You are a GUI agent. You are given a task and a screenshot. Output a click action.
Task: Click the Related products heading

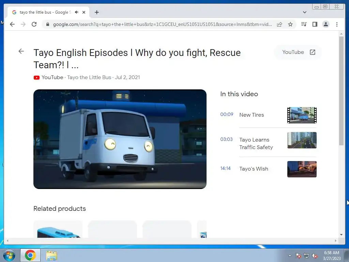[x=60, y=208]
